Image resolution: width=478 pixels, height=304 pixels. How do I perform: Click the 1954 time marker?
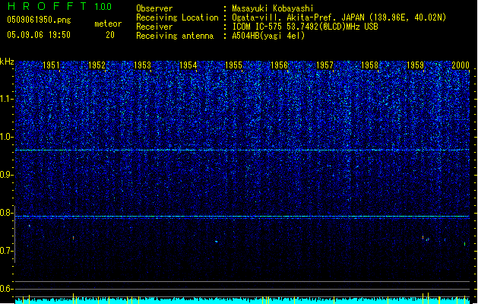pyautogui.click(x=188, y=65)
